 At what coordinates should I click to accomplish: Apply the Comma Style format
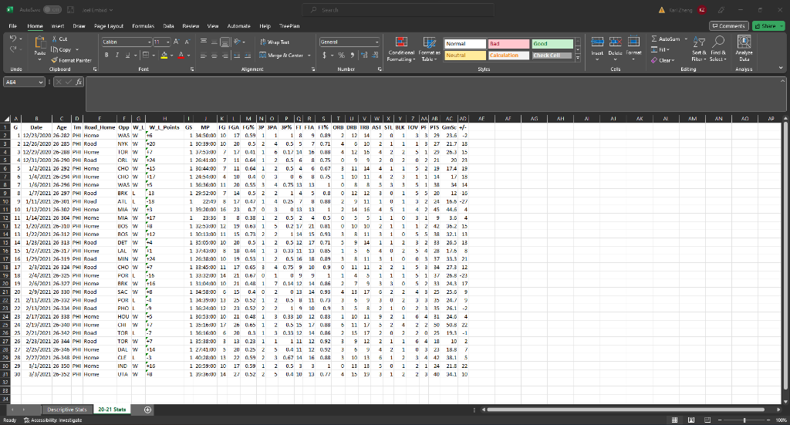[352, 55]
